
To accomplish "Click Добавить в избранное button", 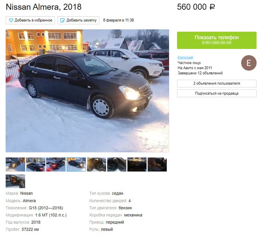I will click(x=30, y=20).
